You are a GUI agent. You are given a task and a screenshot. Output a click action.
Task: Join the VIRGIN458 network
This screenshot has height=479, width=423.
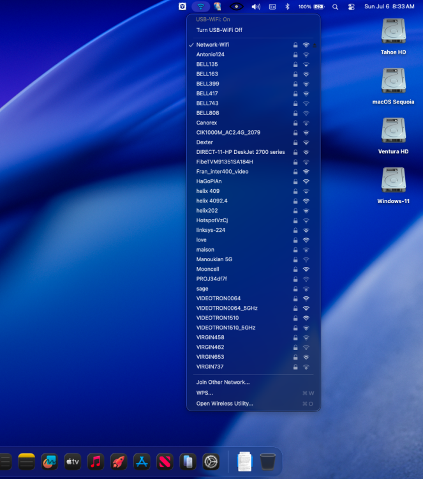pyautogui.click(x=253, y=338)
